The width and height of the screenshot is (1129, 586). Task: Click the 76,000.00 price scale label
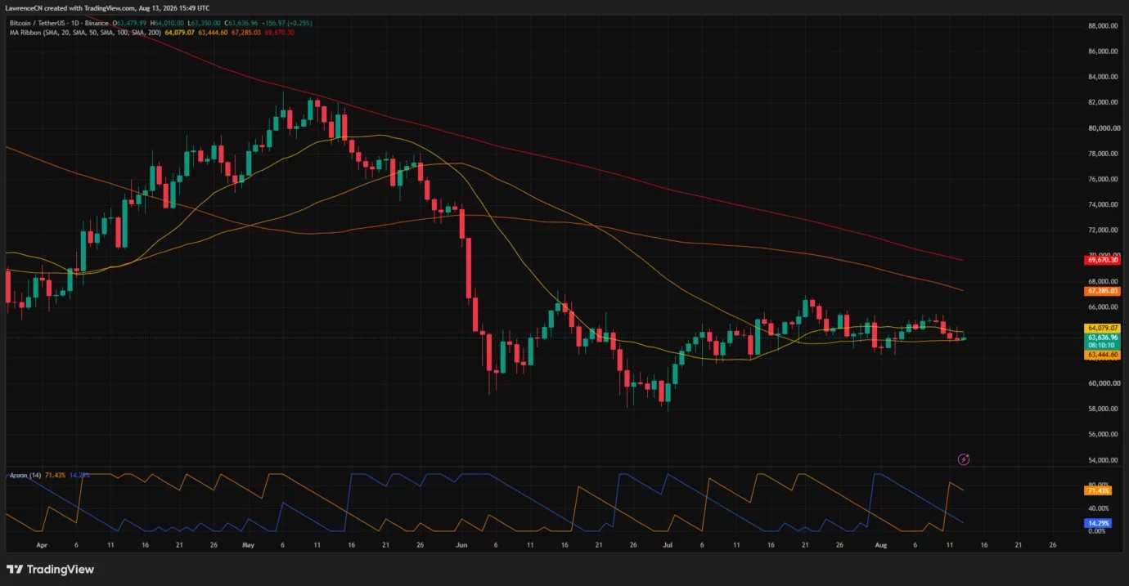tap(1103, 179)
